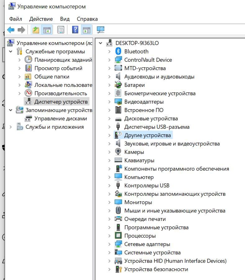Viewport: 245px width, 280px height.
Task: Click the Просмотр событий log icon
Action: pyautogui.click(x=28, y=68)
